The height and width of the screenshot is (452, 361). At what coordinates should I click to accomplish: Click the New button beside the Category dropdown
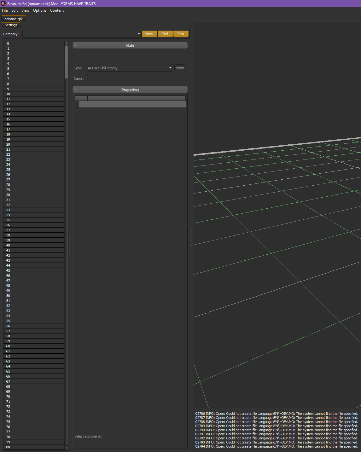(x=149, y=34)
